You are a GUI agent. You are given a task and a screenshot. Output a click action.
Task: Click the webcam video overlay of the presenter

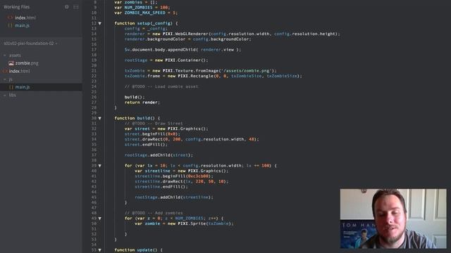pyautogui.click(x=393, y=219)
